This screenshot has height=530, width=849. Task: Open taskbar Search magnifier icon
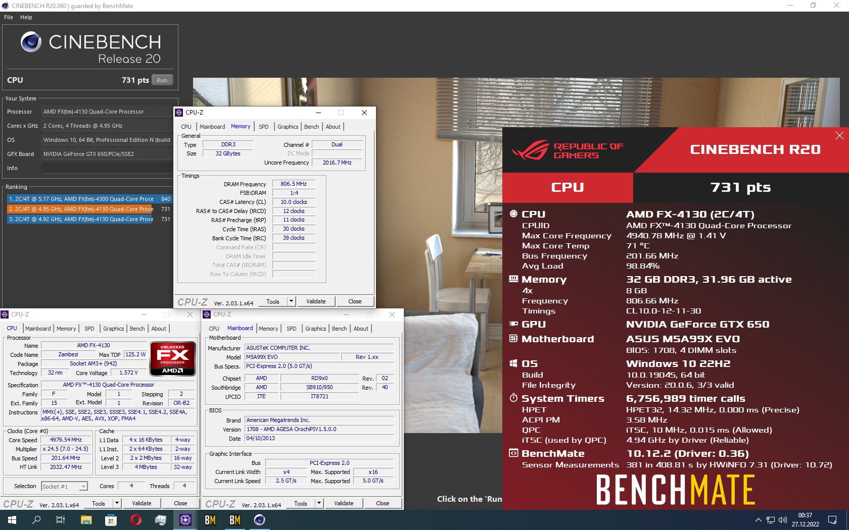[x=36, y=520]
